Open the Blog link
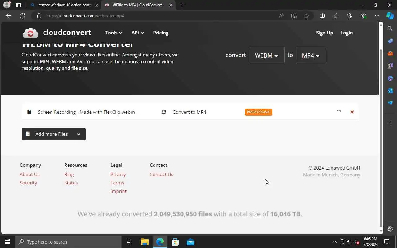This screenshot has width=397, height=248. [69, 175]
